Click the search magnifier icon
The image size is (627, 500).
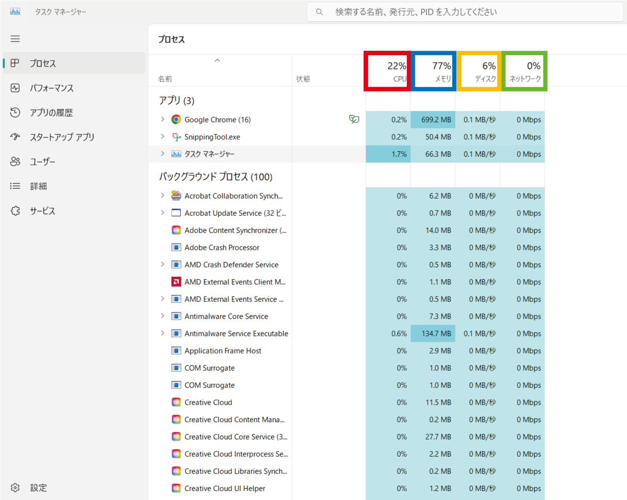tap(319, 12)
